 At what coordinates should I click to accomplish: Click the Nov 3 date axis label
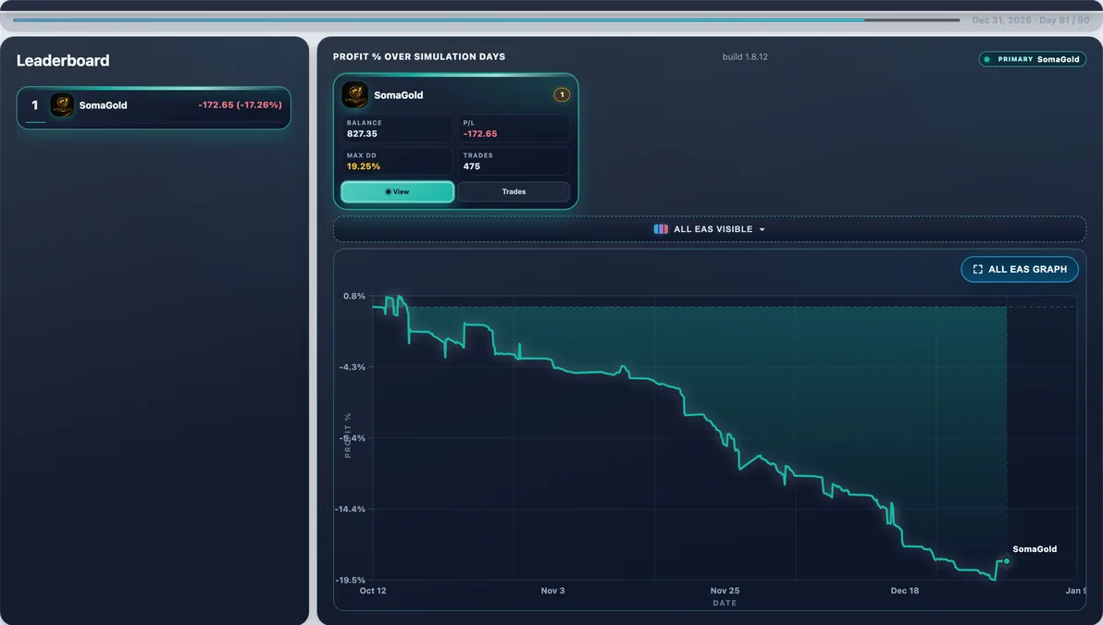(x=552, y=591)
